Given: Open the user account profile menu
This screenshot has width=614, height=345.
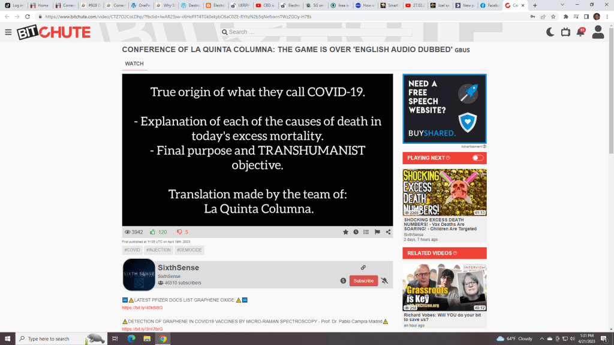Looking at the screenshot, I should (x=598, y=32).
